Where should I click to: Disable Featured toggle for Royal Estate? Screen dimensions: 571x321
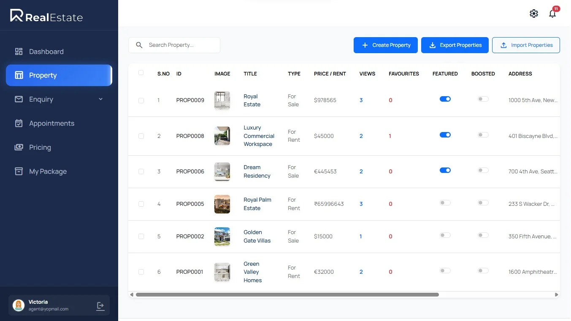[445, 99]
